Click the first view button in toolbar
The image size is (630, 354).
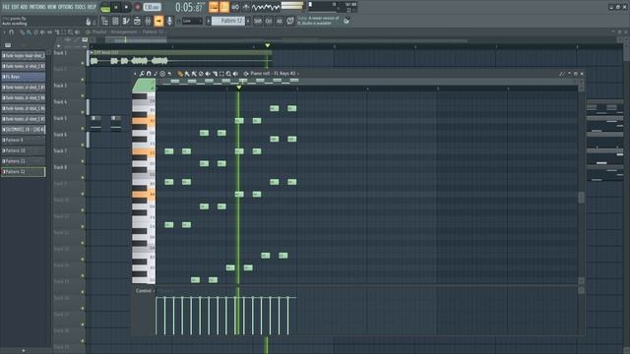pyautogui.click(x=104, y=21)
